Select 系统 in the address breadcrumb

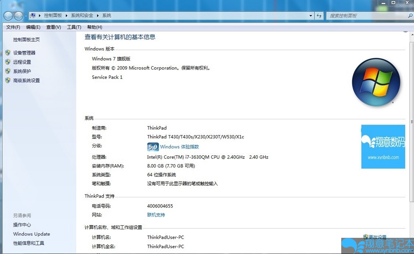point(107,16)
